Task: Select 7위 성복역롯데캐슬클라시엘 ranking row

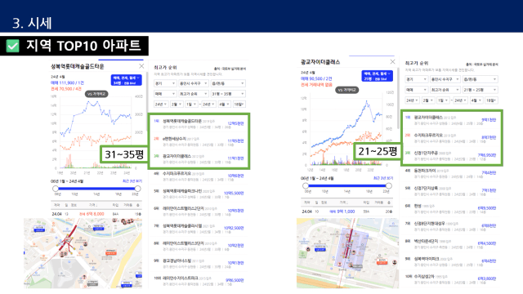Action: (x=199, y=229)
